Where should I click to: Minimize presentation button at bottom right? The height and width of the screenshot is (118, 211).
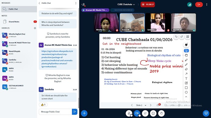pyautogui.click(x=206, y=113)
